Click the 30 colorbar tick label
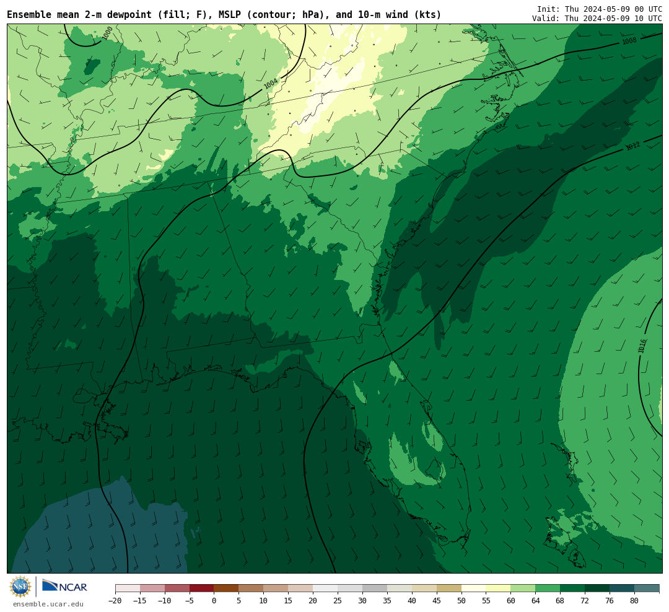The height and width of the screenshot is (612, 669). click(362, 601)
